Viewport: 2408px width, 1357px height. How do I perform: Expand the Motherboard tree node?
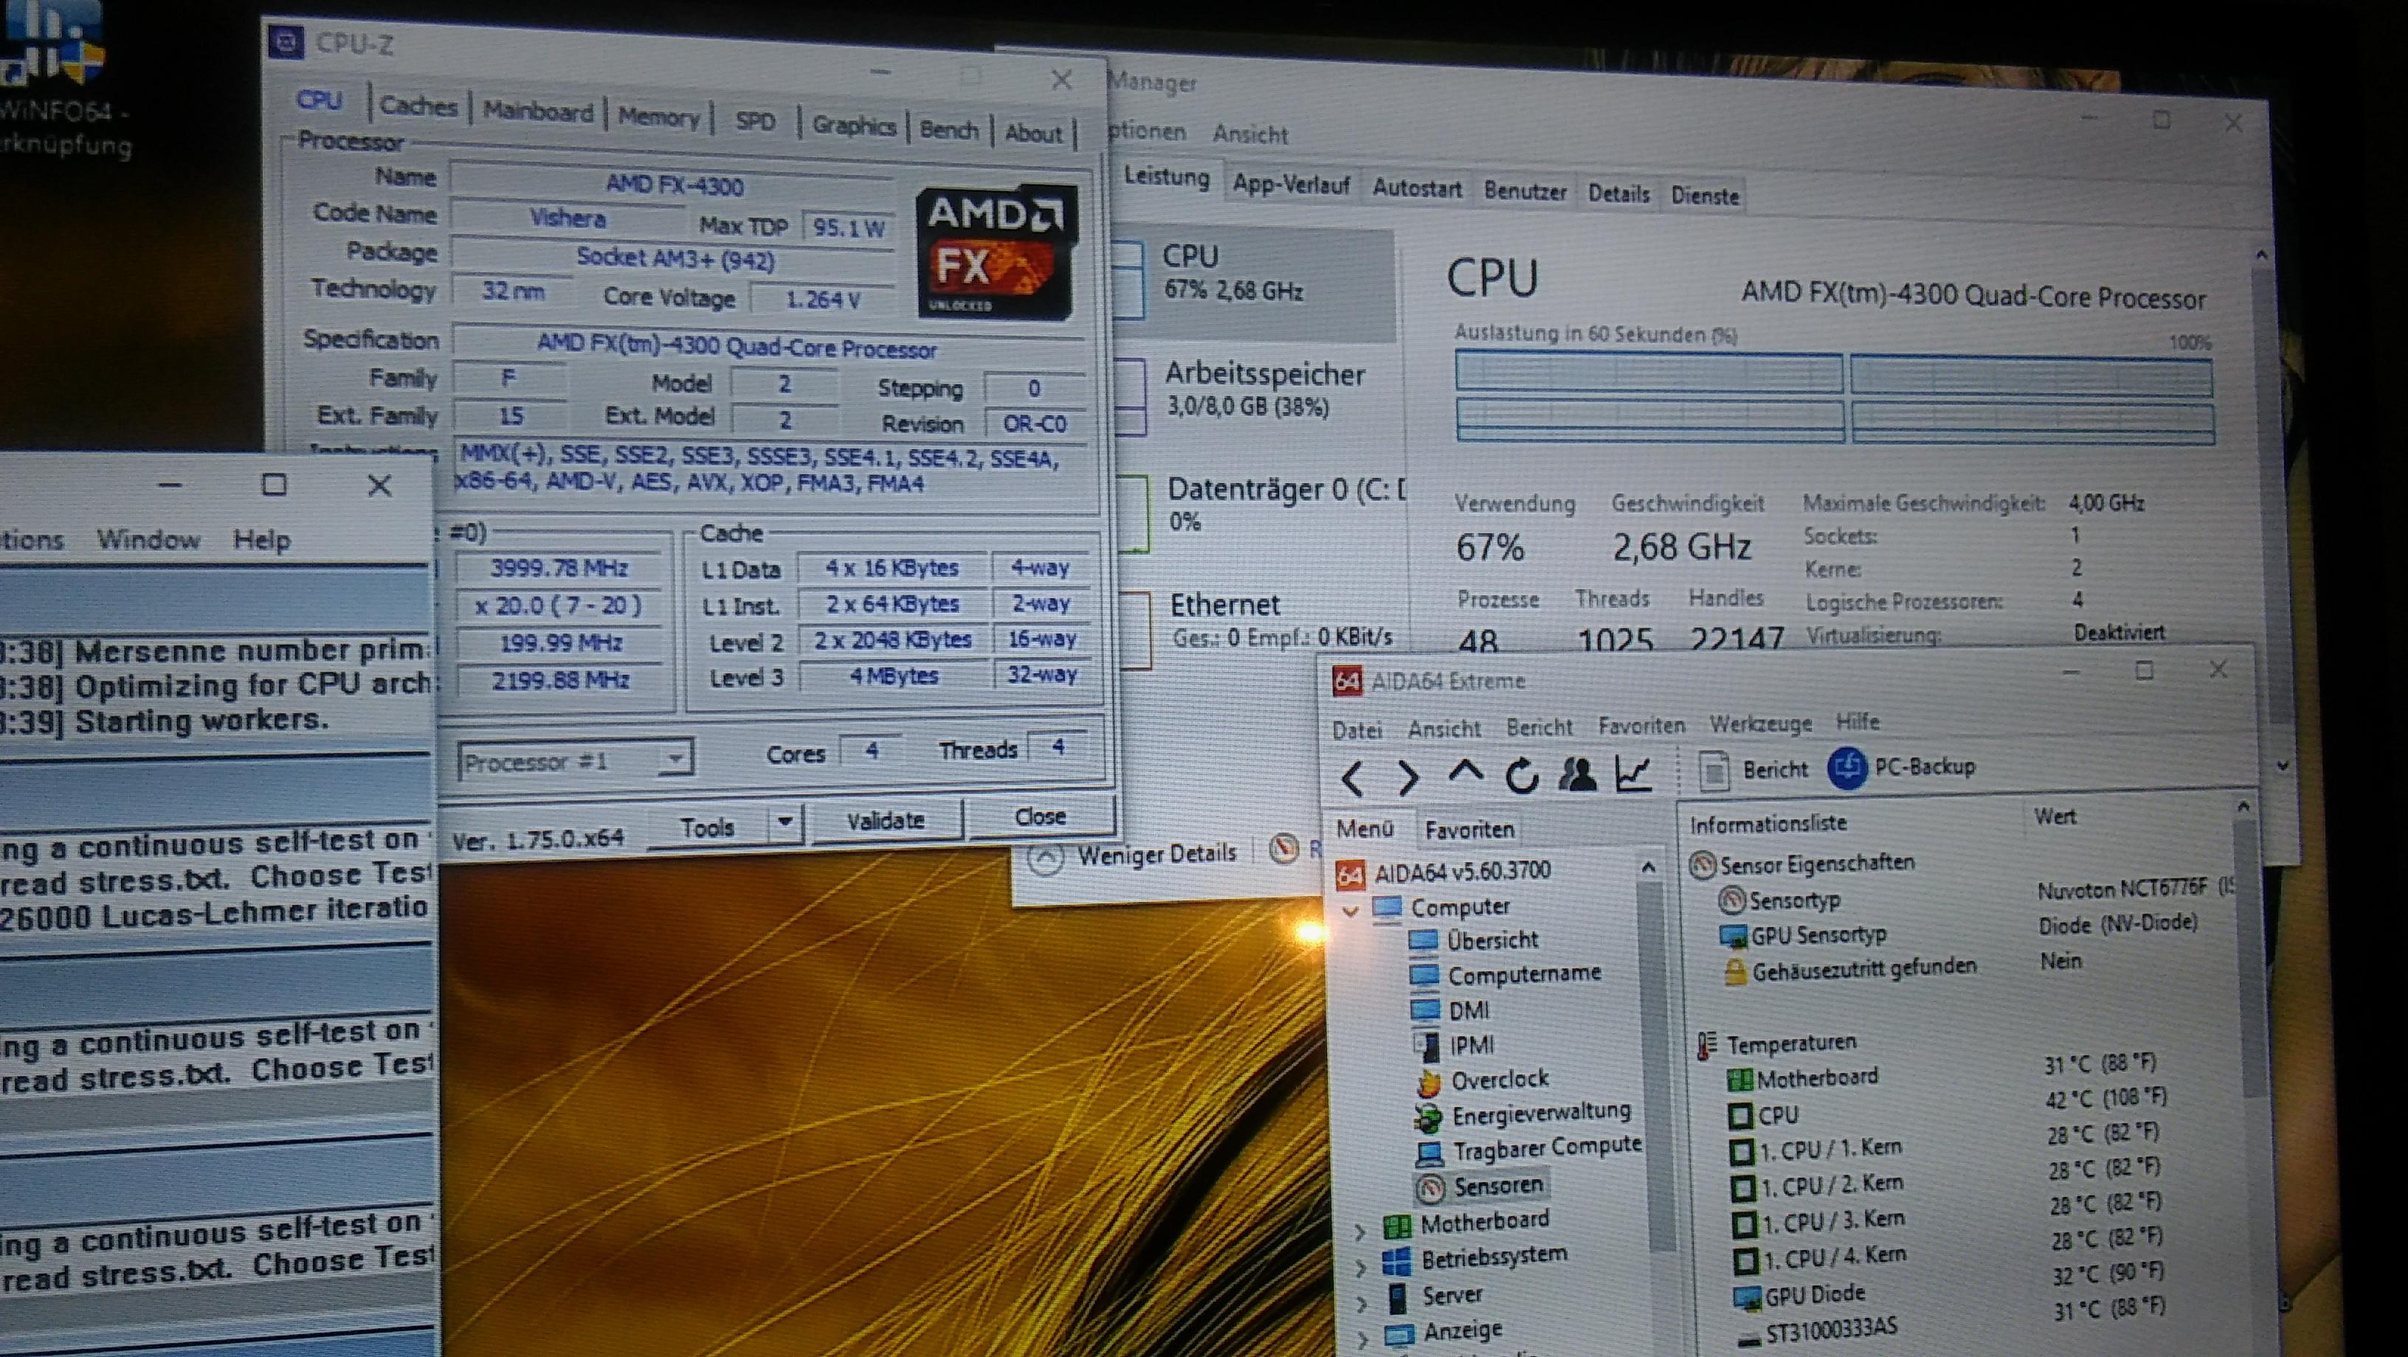[1359, 1233]
